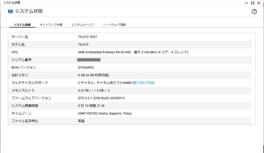The width and height of the screenshot is (264, 153).
Task: Click the server name value TS-473-TEST
Action: click(x=87, y=37)
